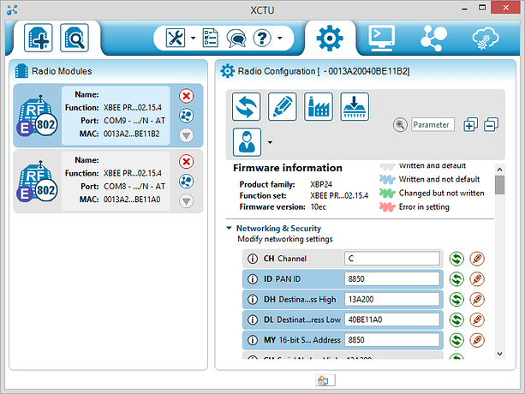Viewport: 525px width, 394px height.
Task: Click the Add radio module icon
Action: click(x=39, y=38)
